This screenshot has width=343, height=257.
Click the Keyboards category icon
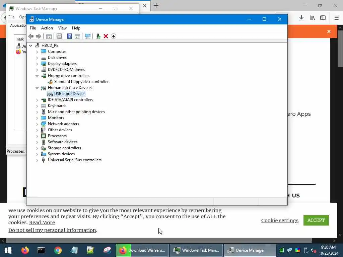[x=44, y=105]
